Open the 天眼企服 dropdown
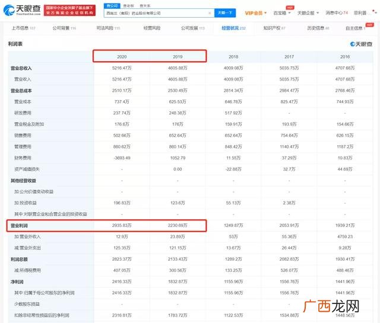The width and height of the screenshot is (380, 323). click(x=308, y=13)
